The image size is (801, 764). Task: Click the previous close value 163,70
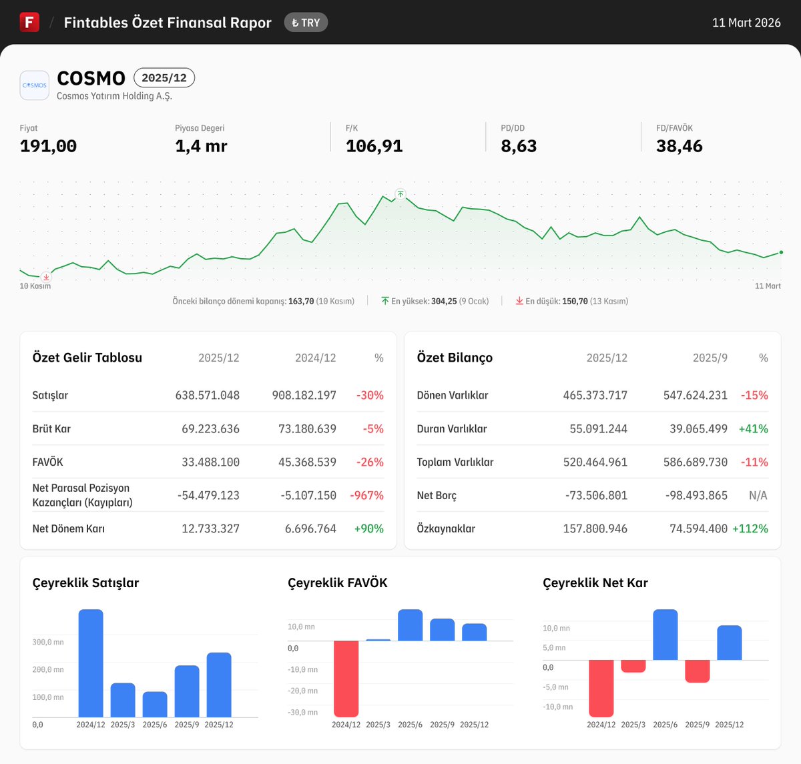point(301,301)
